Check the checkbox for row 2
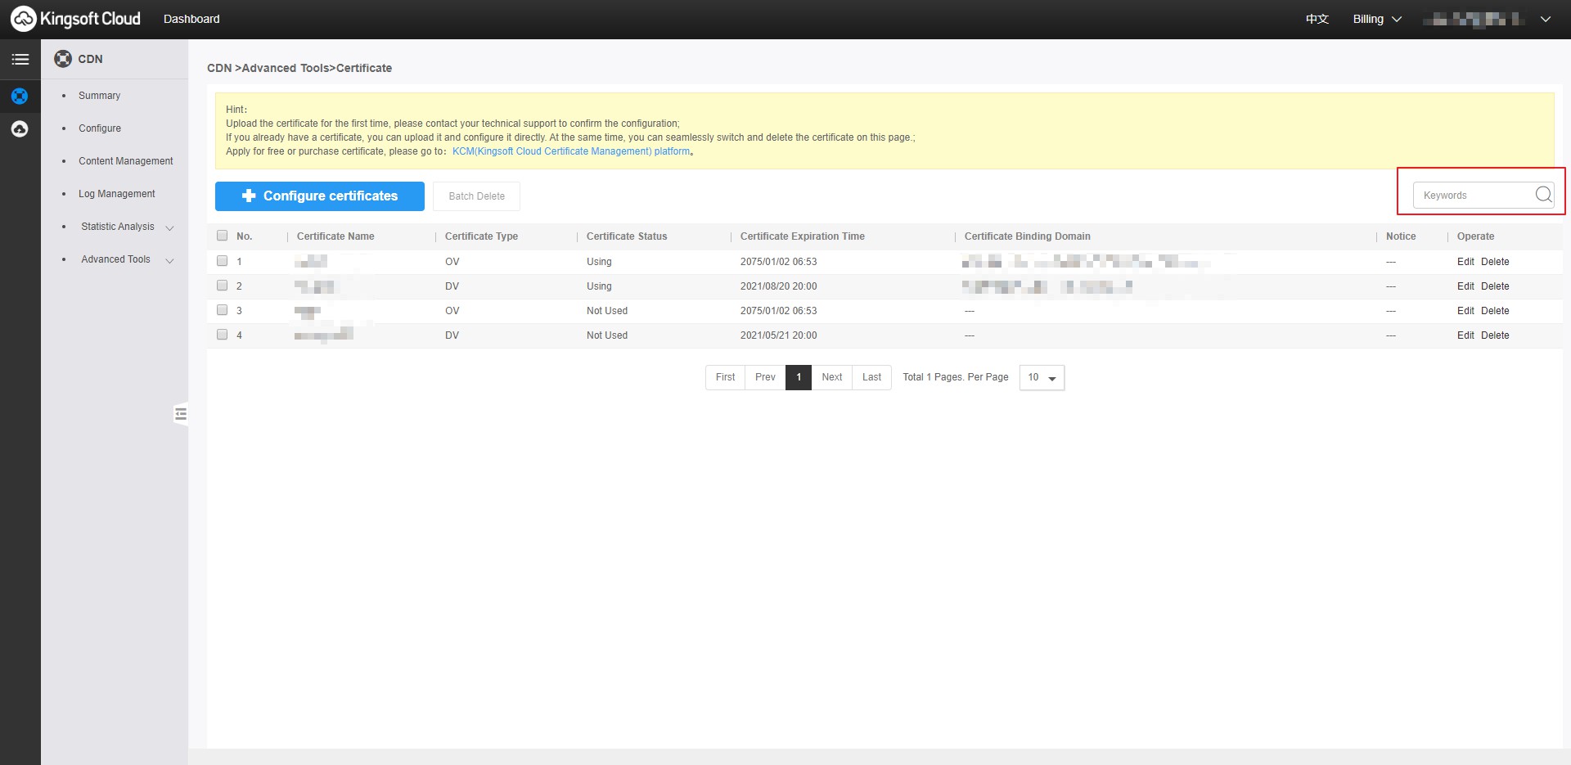1571x765 pixels. pos(222,286)
